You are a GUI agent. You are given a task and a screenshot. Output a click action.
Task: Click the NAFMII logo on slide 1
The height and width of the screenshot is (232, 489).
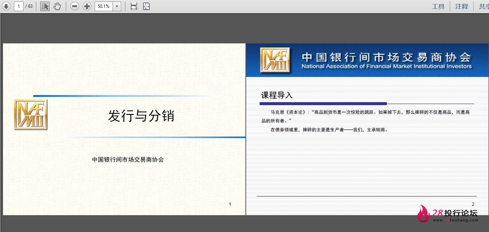tap(31, 115)
